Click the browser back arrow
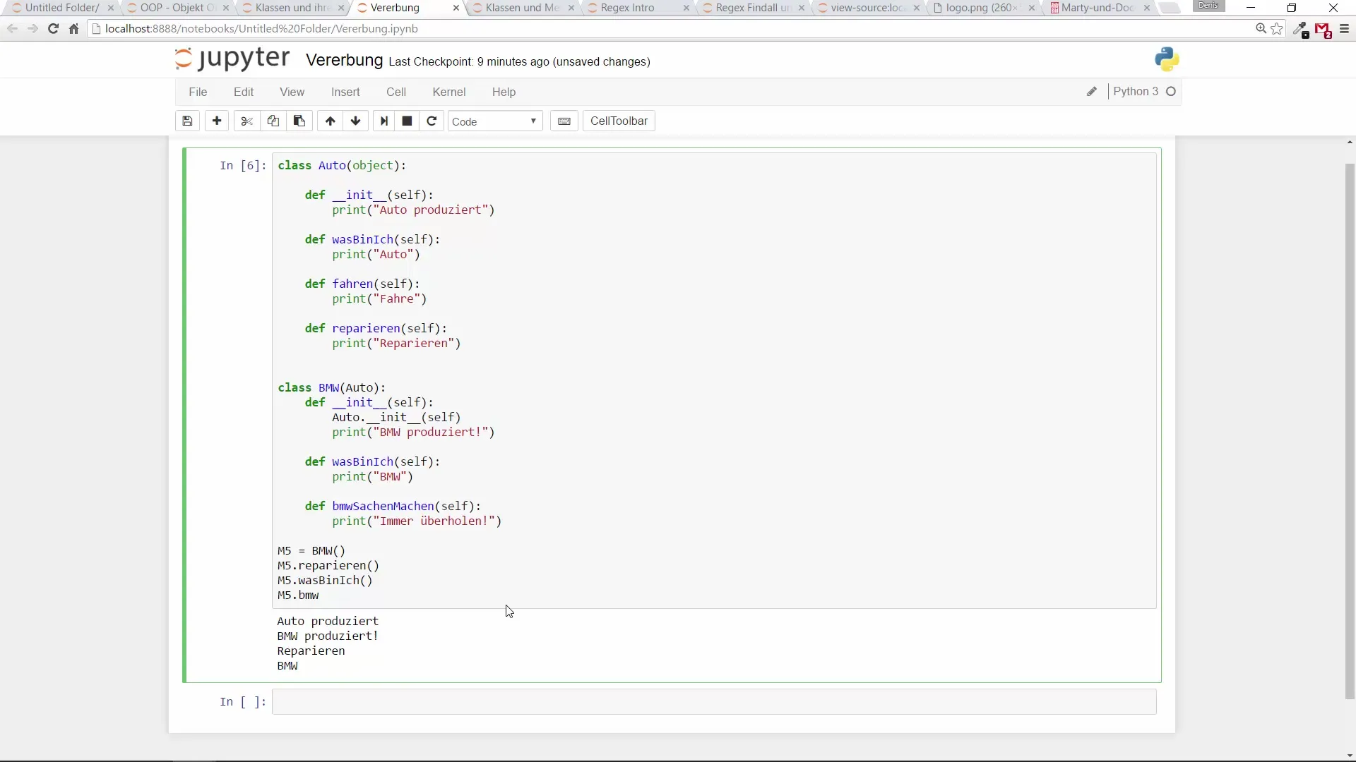This screenshot has width=1356, height=762. 12,29
